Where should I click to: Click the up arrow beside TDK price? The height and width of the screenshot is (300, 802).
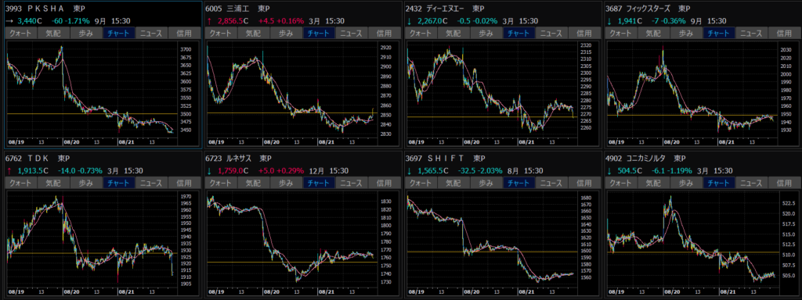9,170
